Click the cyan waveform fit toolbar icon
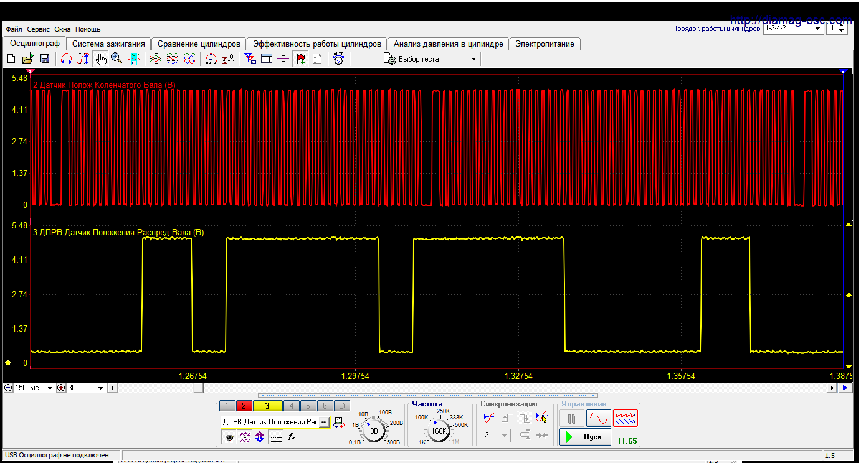Screen dimensions: 861x463 click(133, 59)
